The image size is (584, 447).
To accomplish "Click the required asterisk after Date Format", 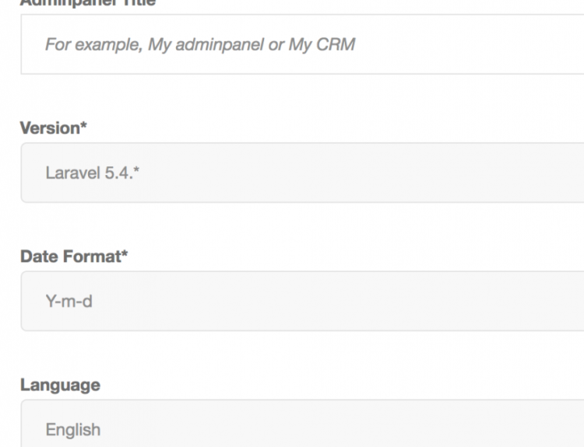I will pos(124,256).
